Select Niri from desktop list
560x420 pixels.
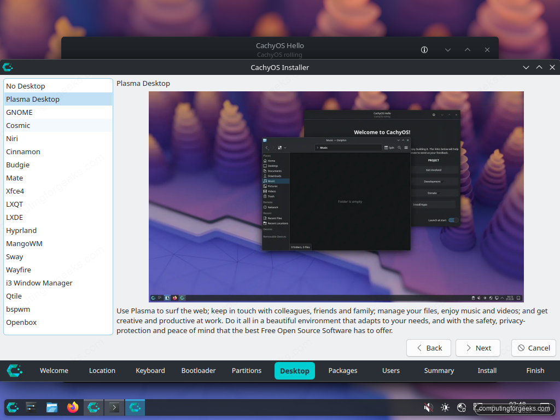pos(58,138)
